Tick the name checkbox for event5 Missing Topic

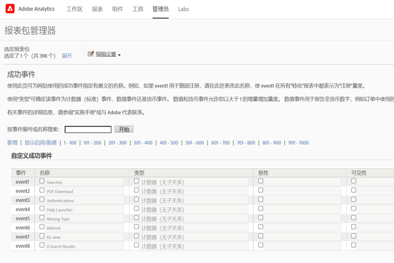point(42,217)
